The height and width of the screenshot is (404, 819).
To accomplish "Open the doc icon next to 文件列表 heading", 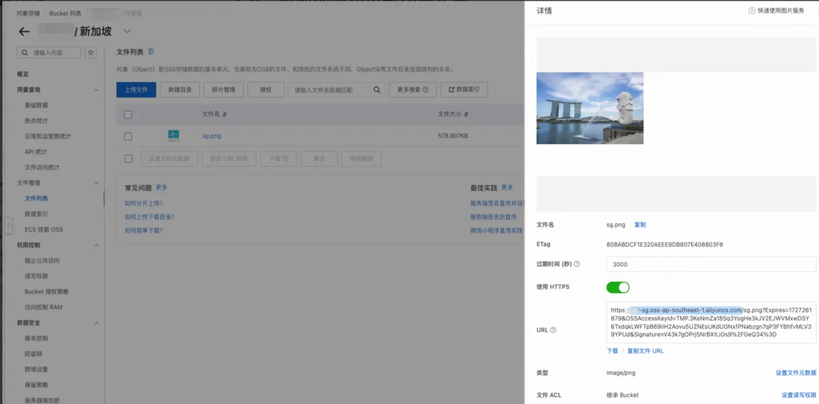I will coord(151,52).
